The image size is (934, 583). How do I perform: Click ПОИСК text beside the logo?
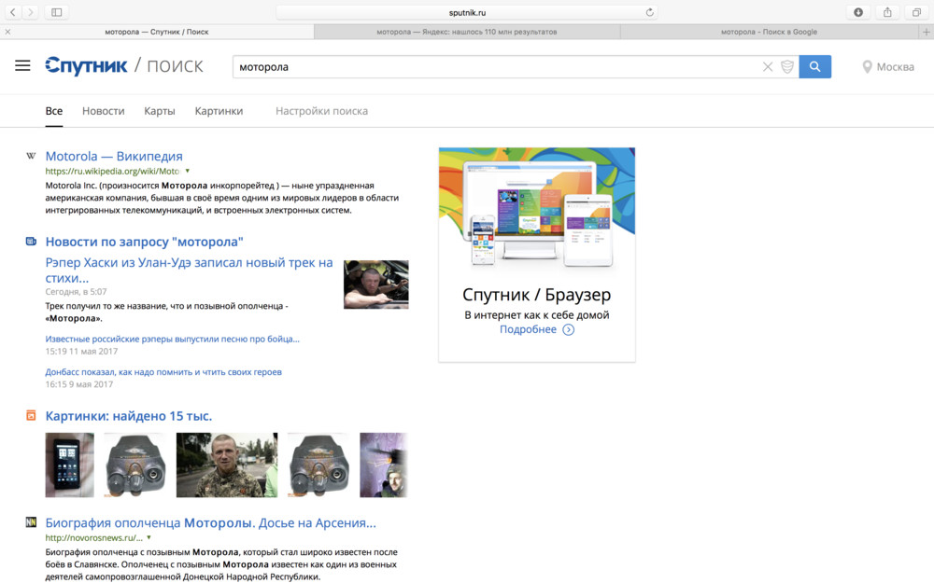(176, 66)
